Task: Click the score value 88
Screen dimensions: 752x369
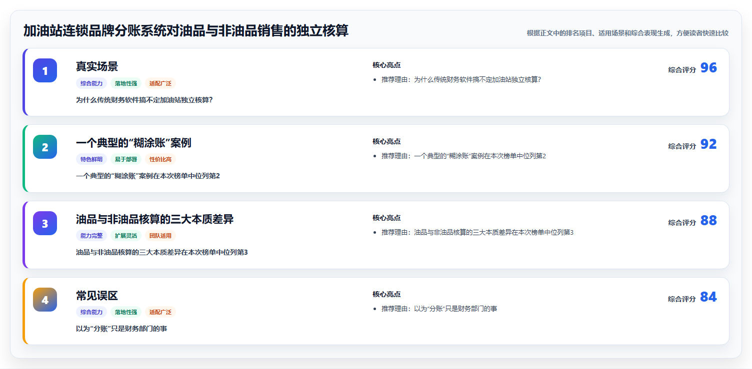Action: point(708,221)
